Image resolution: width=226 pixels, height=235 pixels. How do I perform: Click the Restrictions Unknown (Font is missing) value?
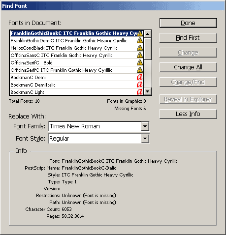pyautogui.click(x=89, y=196)
